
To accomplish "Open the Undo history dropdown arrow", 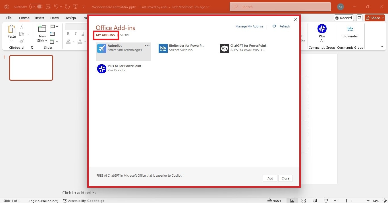I will tap(61, 7).
